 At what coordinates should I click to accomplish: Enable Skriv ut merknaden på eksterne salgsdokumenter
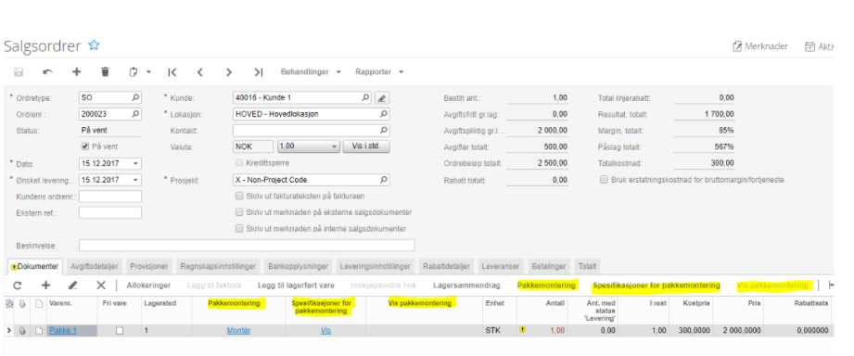click(x=239, y=212)
